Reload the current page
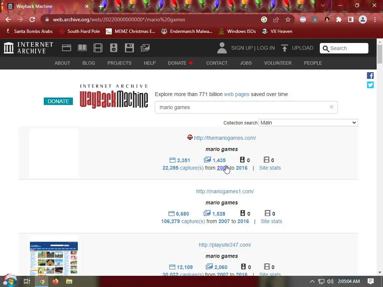 click(x=32, y=19)
